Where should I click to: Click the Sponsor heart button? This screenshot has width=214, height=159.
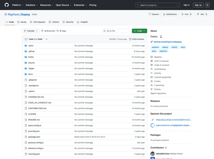click(154, 14)
